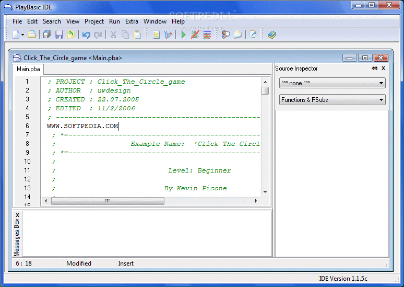Select the Main.pba tab
Viewport: 404px width, 287px height.
[x=28, y=69]
